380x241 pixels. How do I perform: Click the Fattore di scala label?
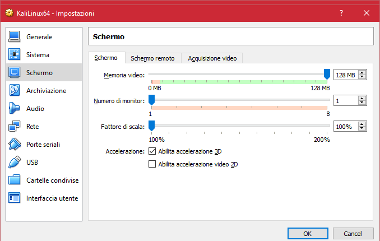[123, 127]
